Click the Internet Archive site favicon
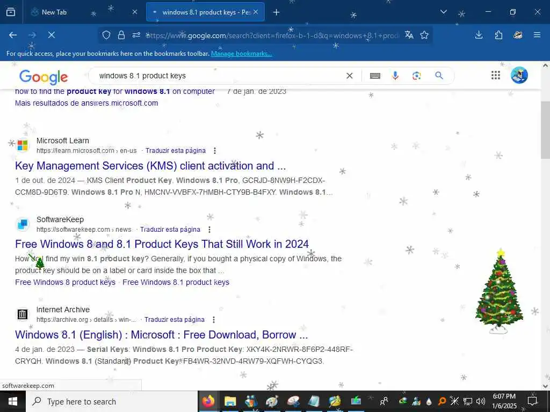This screenshot has height=412, width=550. (23, 314)
